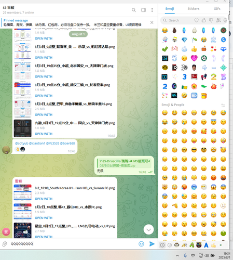This screenshot has width=233, height=260.
Task: Insert the 03 scoreboard emoji
Action: click(165, 58)
